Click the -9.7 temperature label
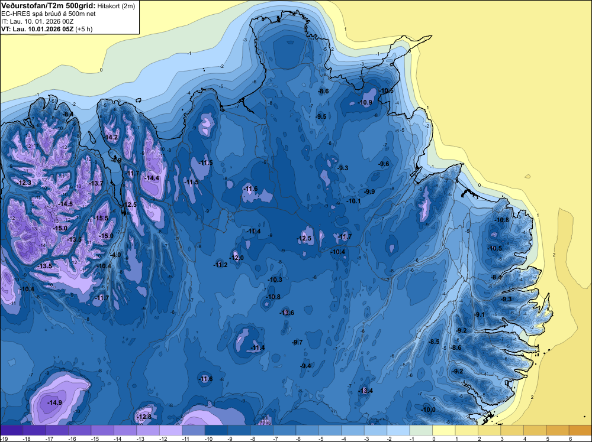This screenshot has width=592, height=442. (297, 342)
